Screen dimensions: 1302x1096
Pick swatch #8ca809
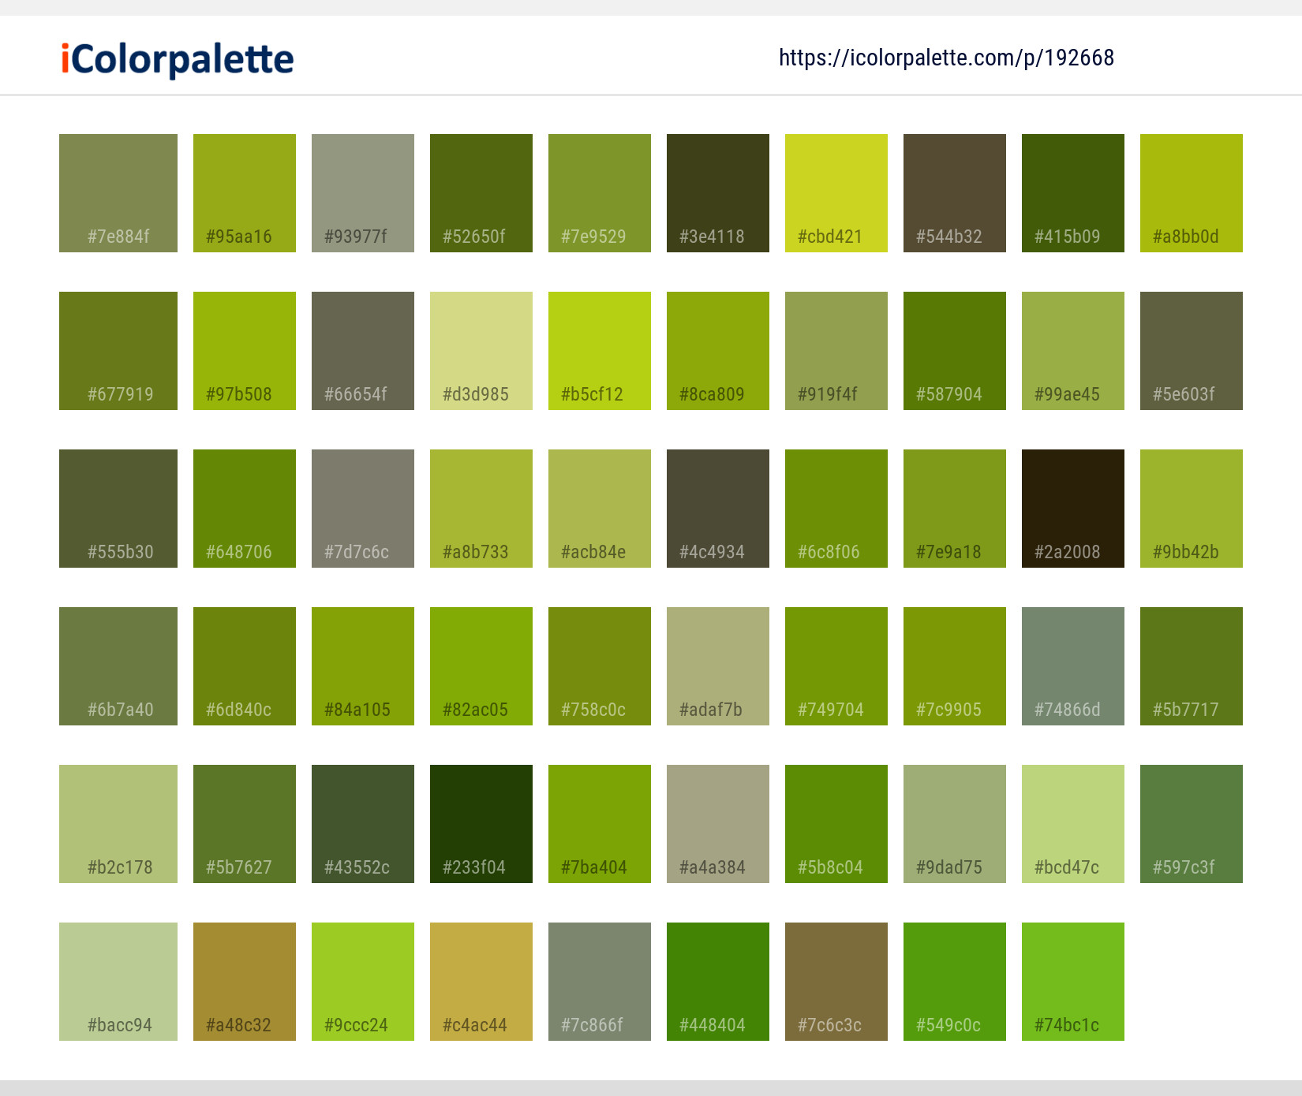click(718, 351)
